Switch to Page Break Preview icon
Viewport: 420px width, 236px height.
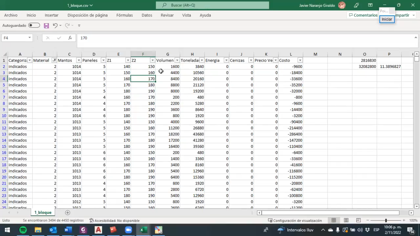(x=359, y=220)
